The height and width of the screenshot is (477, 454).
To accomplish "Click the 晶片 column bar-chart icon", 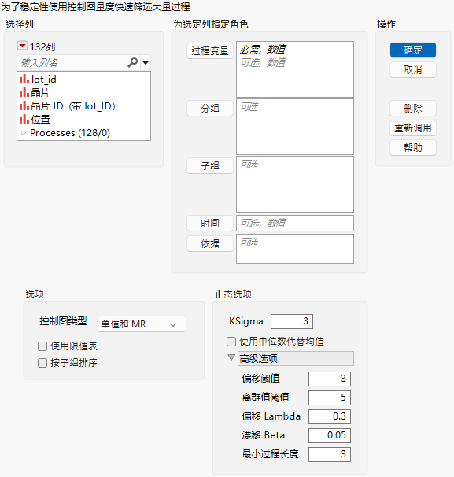I will tap(24, 92).
